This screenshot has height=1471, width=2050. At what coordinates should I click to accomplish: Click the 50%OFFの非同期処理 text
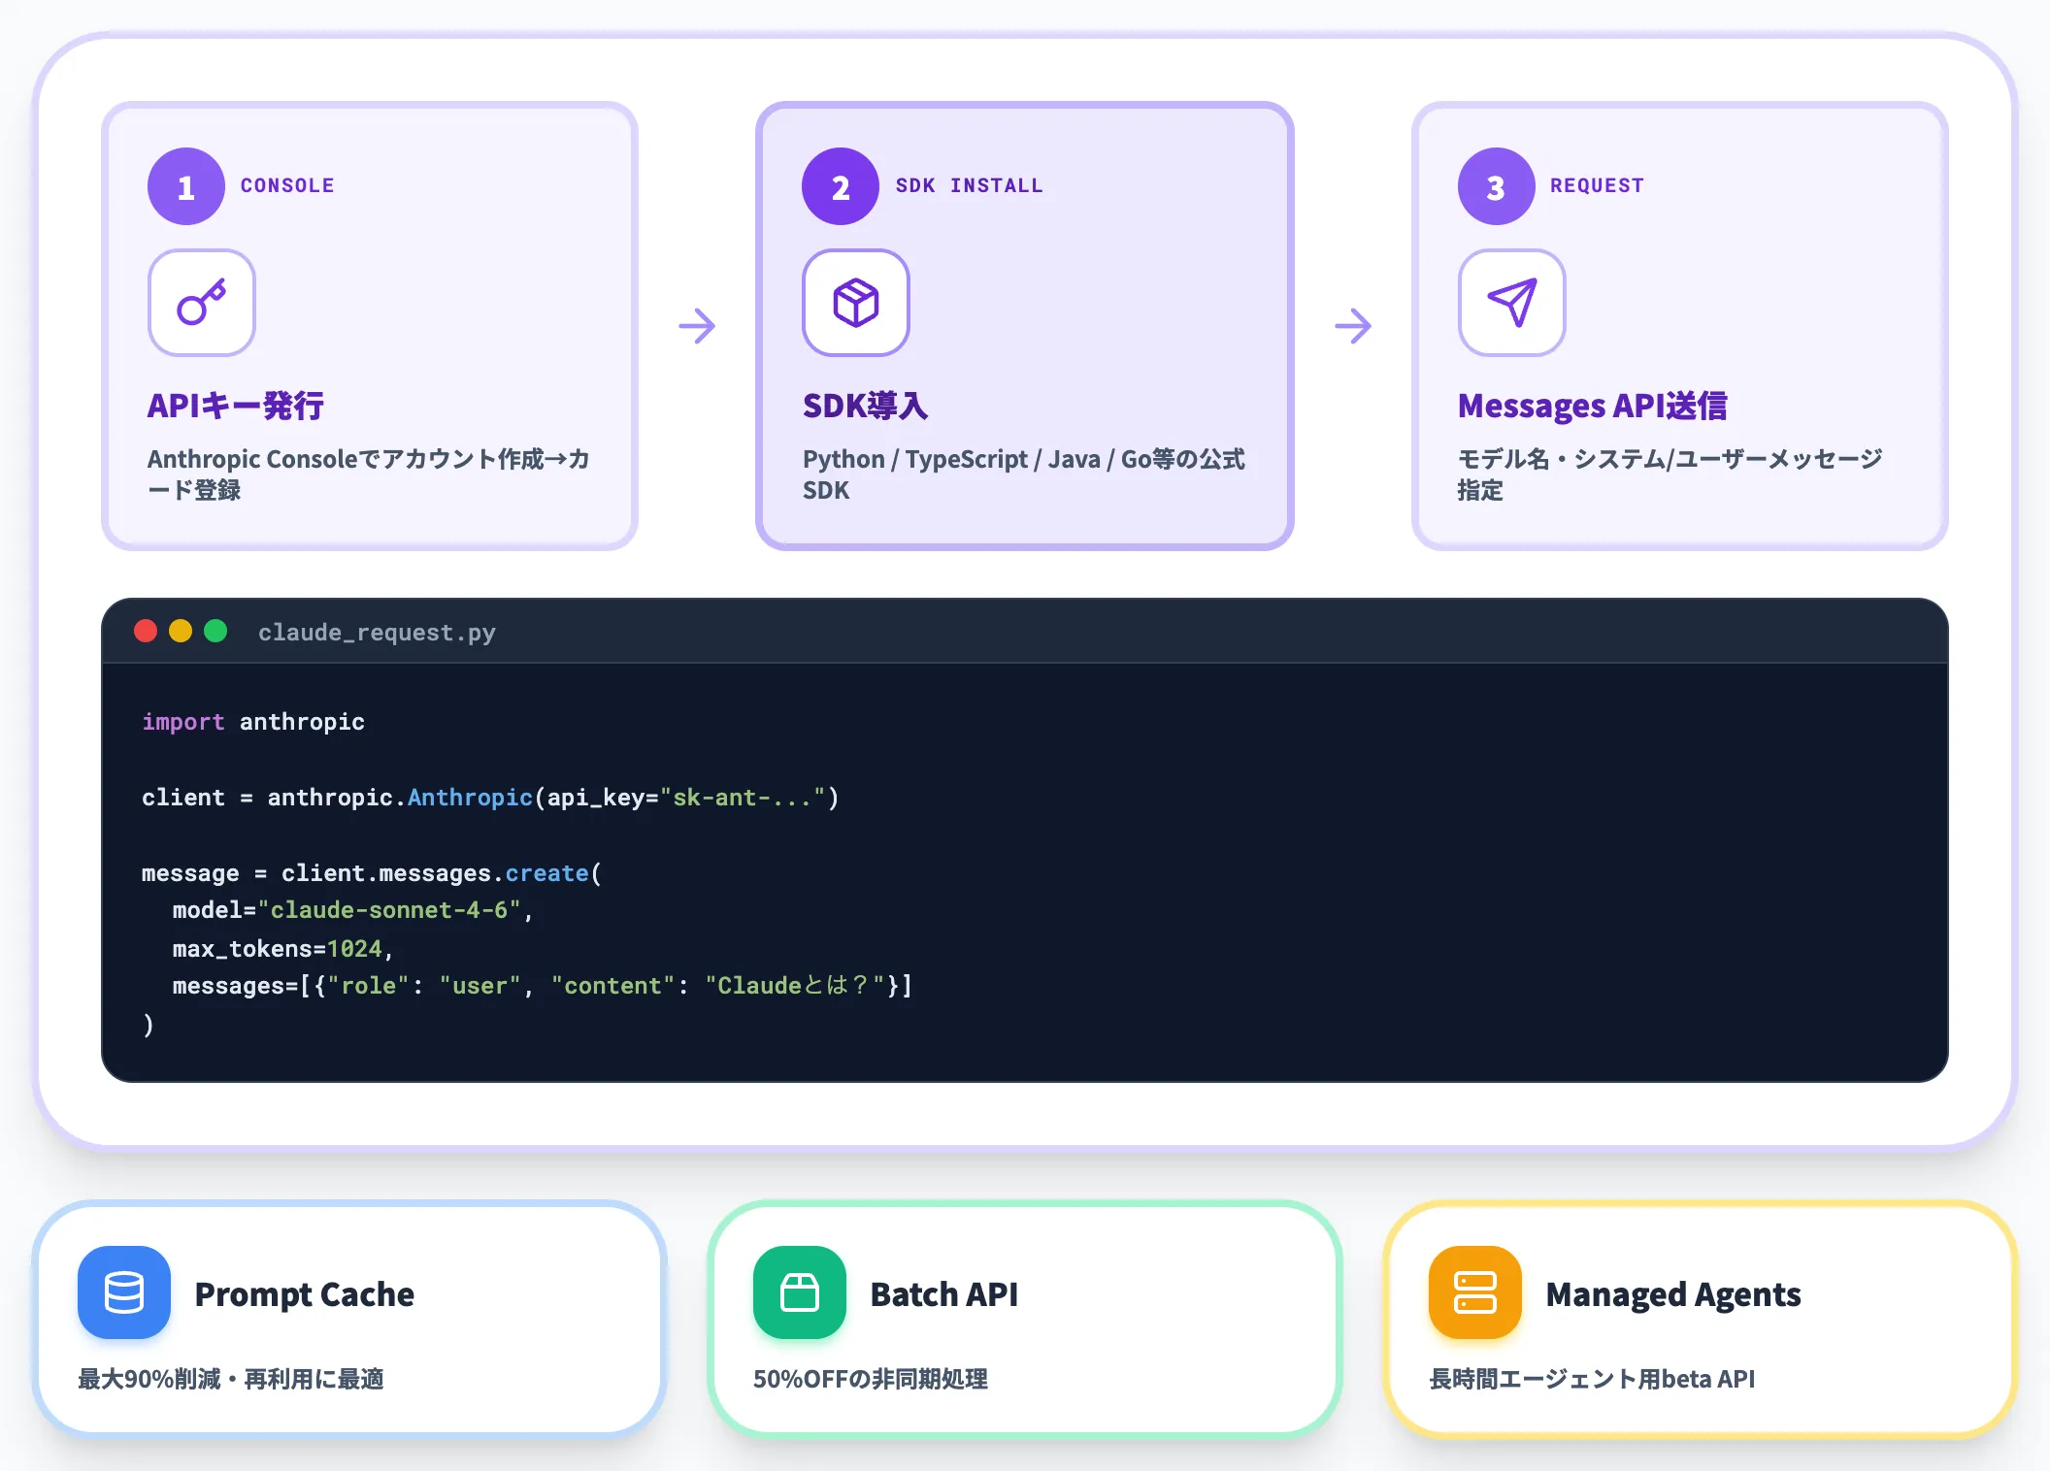(x=871, y=1379)
